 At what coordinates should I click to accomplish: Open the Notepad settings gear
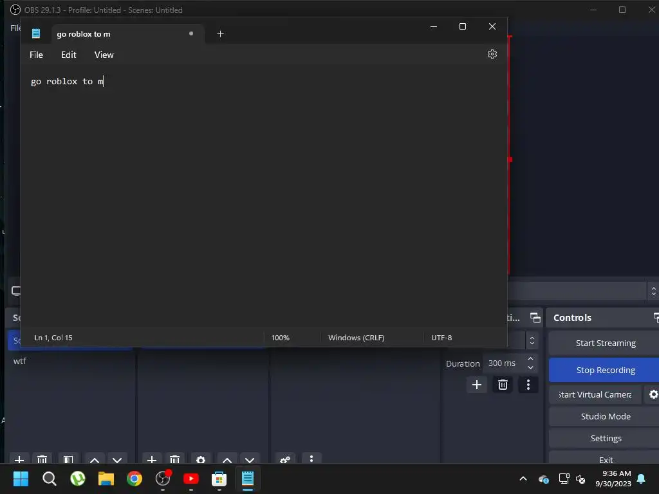click(492, 54)
